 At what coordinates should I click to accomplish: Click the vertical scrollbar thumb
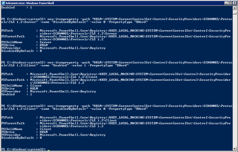point(235,13)
